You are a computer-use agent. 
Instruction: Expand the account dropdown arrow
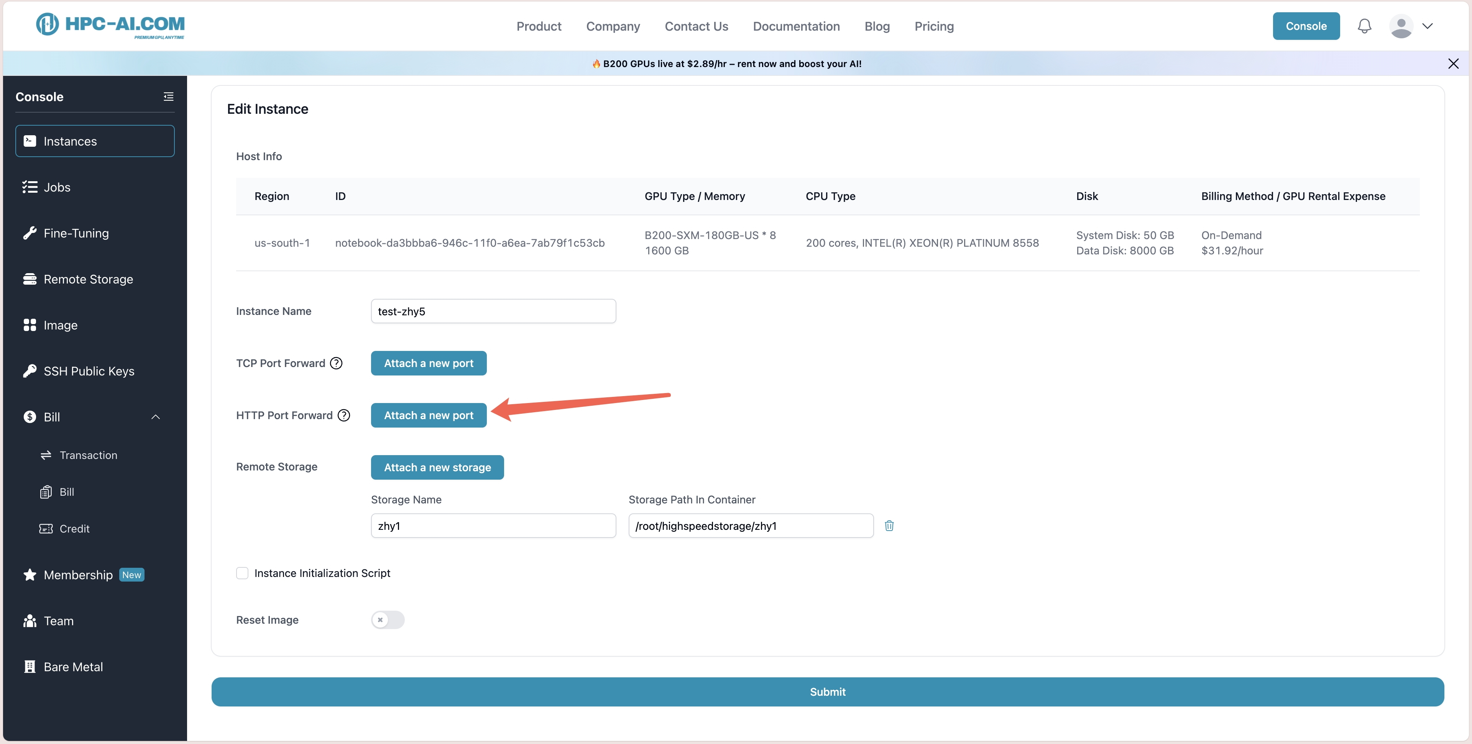click(x=1428, y=26)
